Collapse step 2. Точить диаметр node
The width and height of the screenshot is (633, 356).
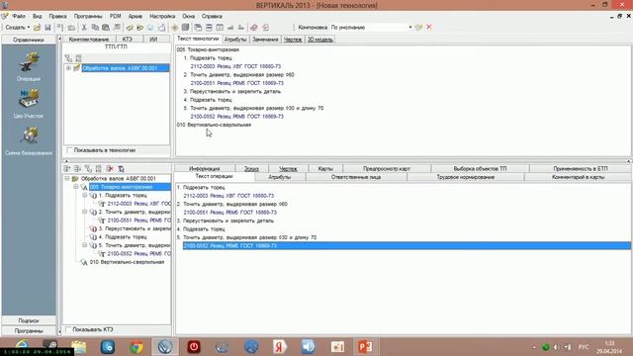[85, 212]
